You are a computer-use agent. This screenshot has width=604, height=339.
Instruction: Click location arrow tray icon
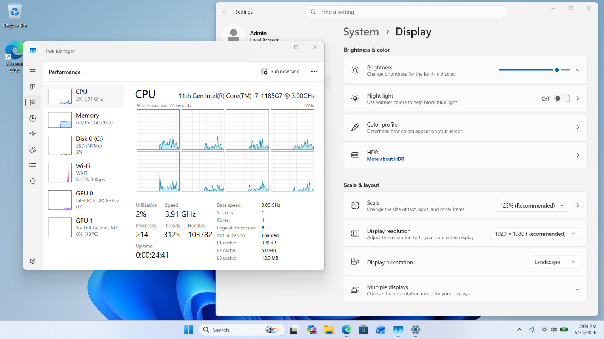532,330
